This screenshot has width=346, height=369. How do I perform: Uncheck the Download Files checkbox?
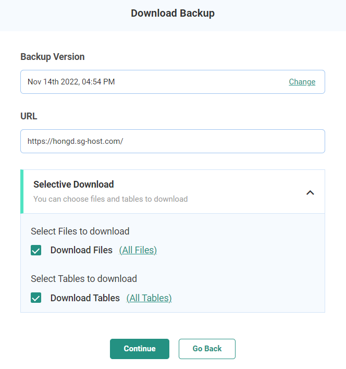[36, 250]
